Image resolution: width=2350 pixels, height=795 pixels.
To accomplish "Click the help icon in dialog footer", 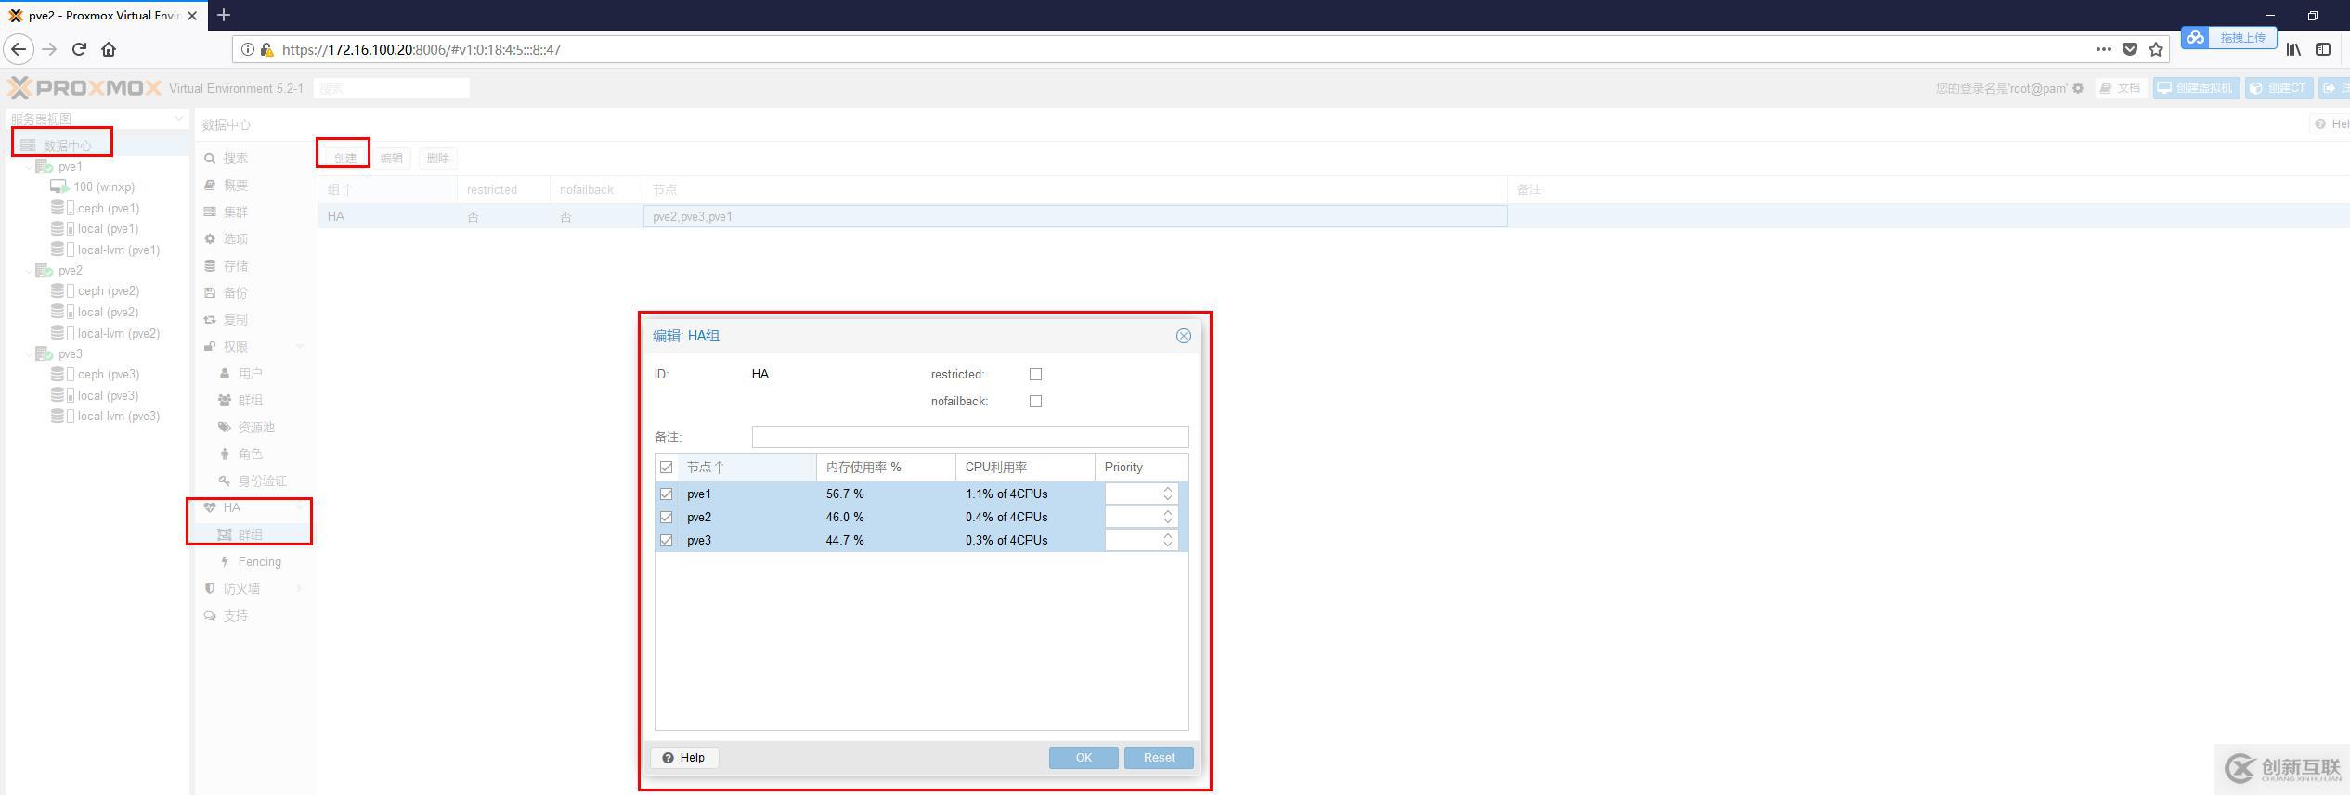I will 684,758.
